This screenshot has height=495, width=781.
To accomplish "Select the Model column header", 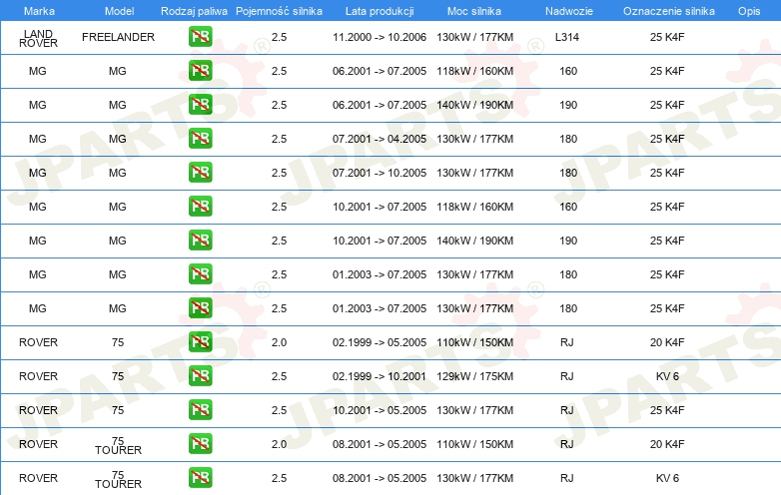I will (119, 11).
